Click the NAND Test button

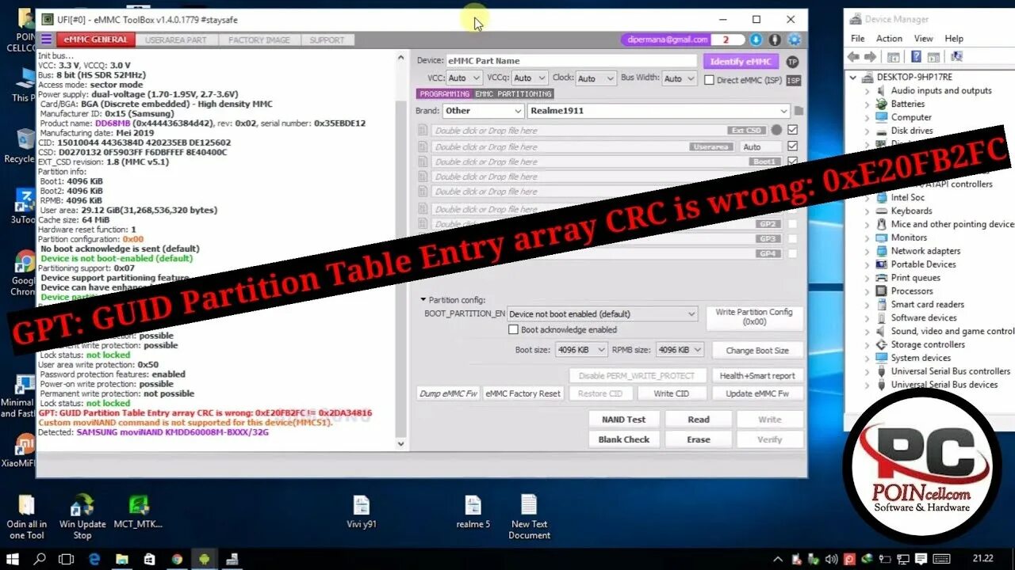point(623,420)
